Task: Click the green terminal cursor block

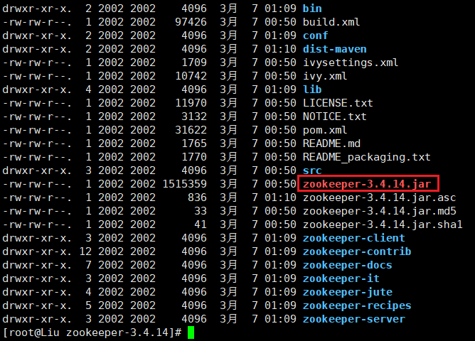Action: [191, 333]
